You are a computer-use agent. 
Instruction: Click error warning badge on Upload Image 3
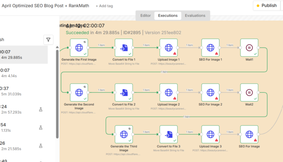coord(217,140)
